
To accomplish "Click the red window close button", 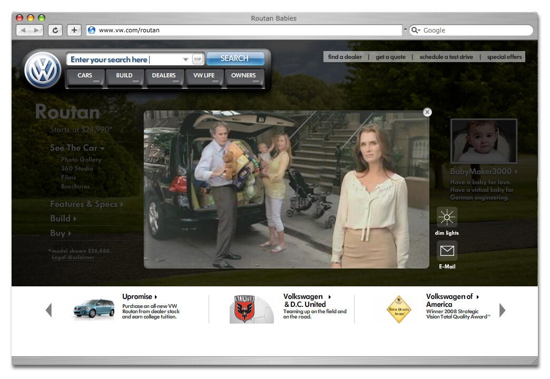I will [x=19, y=18].
